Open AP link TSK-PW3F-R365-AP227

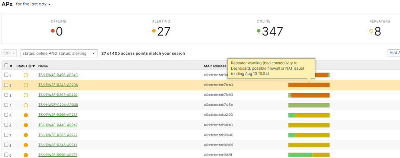coord(58,135)
